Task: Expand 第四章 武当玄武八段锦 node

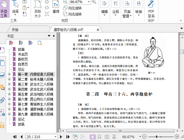Action: click(9, 89)
